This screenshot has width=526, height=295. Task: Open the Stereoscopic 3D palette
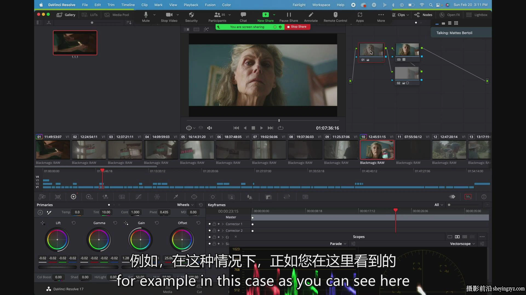tap(305, 197)
